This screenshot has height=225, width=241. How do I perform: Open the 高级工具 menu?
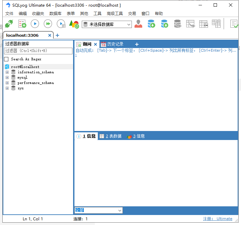coord(115,14)
